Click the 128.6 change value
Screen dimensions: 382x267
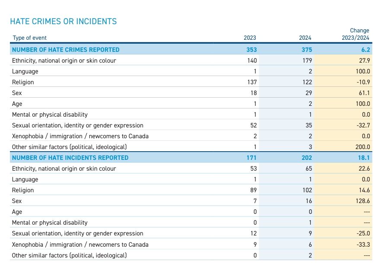(x=363, y=201)
